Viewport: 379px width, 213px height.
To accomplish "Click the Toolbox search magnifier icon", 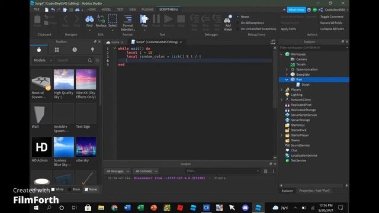I will coord(89,60).
